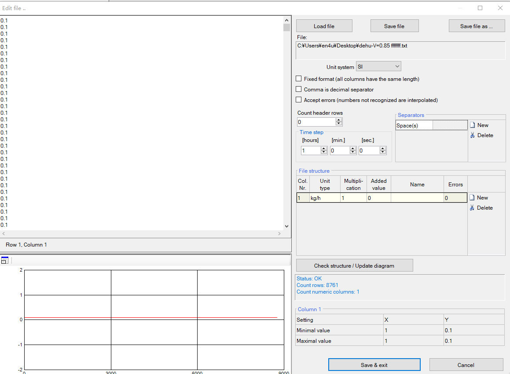The height and width of the screenshot is (374, 510).
Task: Click New icon beside File structure table
Action: tap(472, 198)
